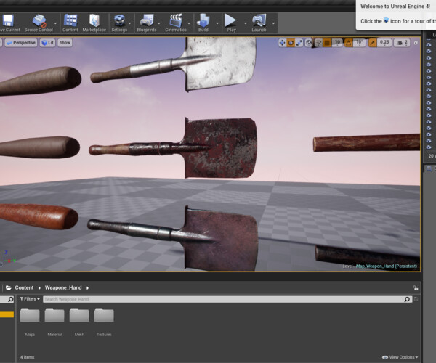Viewport: 436px width, 363px height.
Task: Select the rusty red middle shovel in viewport
Action: pyautogui.click(x=219, y=148)
